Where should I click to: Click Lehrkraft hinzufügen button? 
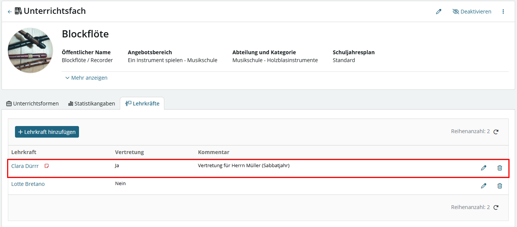(47, 132)
